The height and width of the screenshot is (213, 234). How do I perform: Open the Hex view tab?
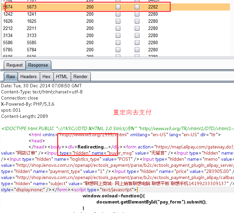pyautogui.click(x=46, y=77)
